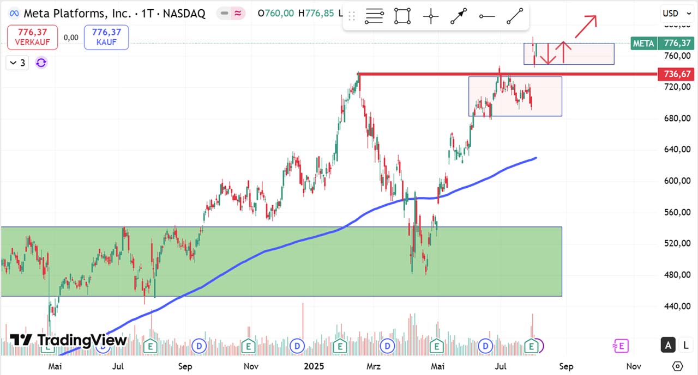Click the purple refresh indicator icon
The width and height of the screenshot is (698, 375).
click(x=41, y=63)
